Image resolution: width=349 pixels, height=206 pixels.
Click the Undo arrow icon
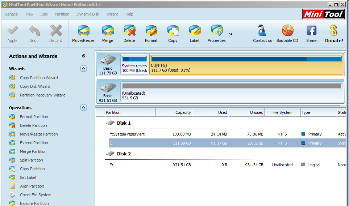click(x=34, y=30)
